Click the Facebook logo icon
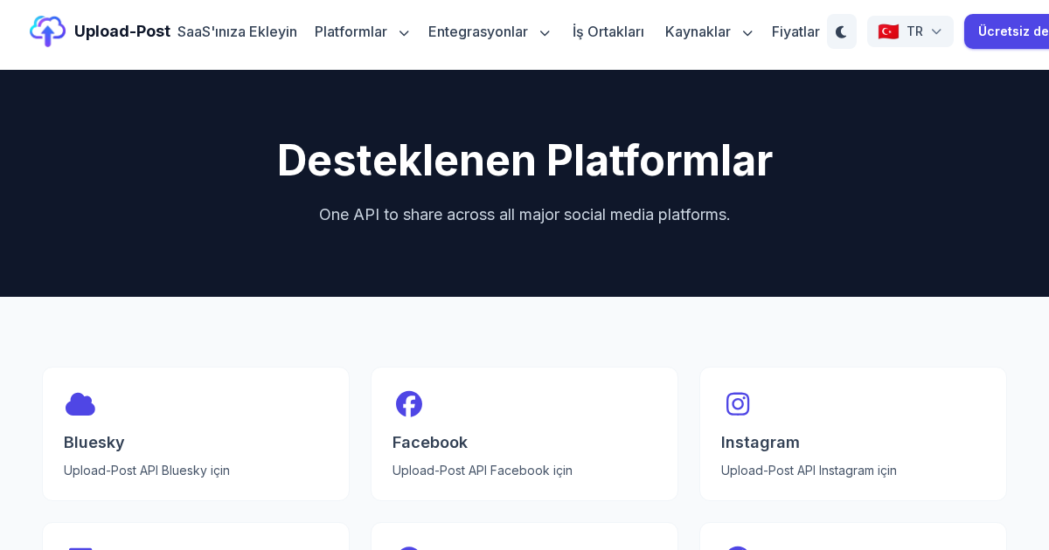 409,404
